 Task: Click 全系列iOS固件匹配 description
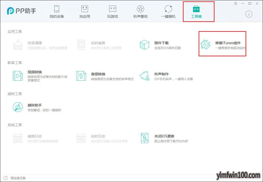point(168,48)
